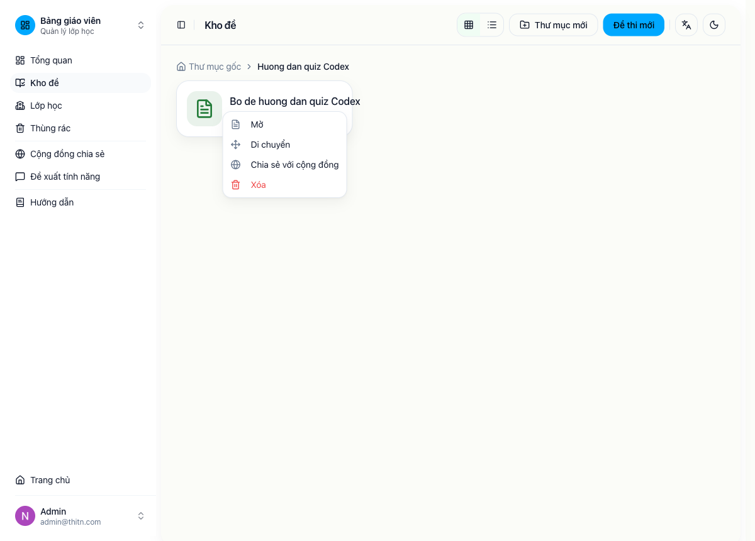
Task: Open Lớp học classes icon
Action: pyautogui.click(x=20, y=106)
